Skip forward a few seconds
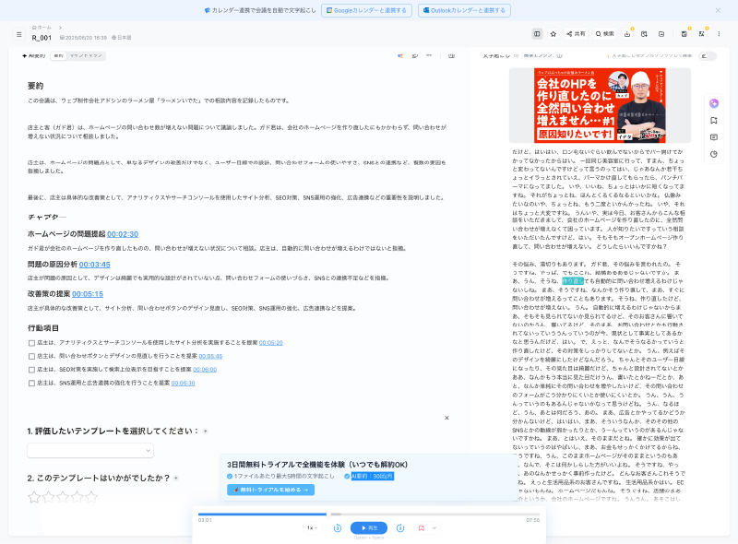 400,528
